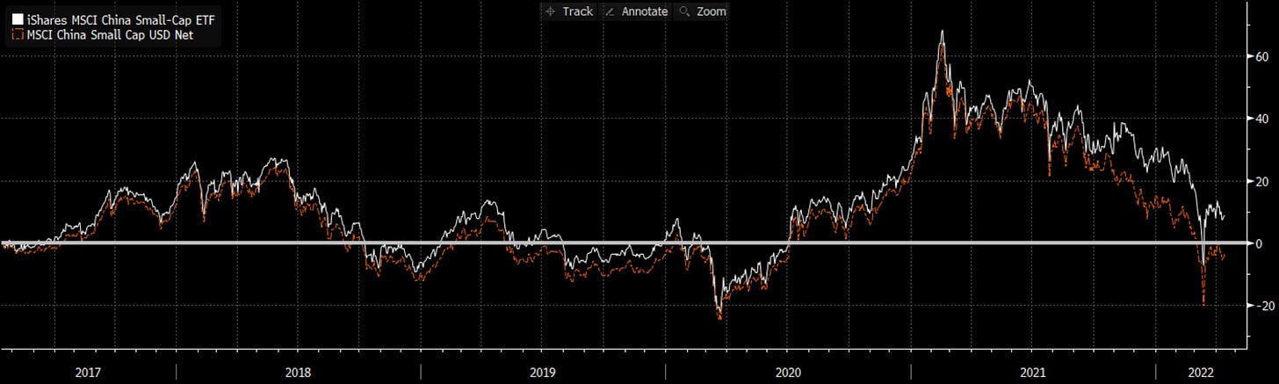Click the 2017 x-axis label
The height and width of the screenshot is (384, 1279).
coord(88,373)
